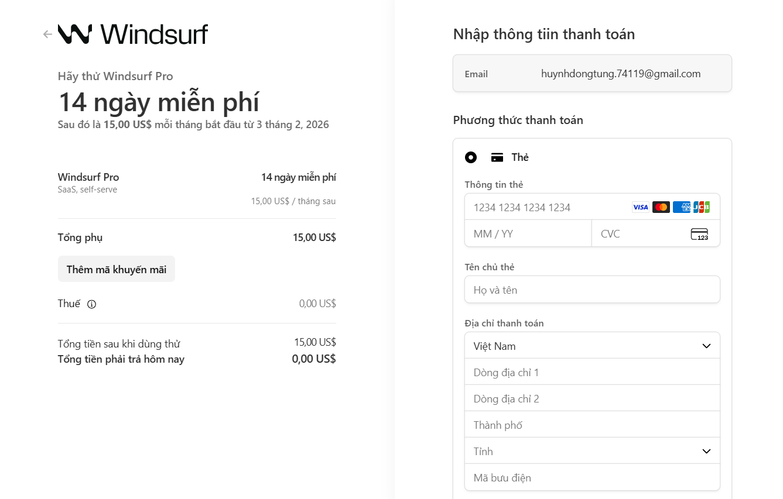Click the Dòng địa chỉ 1 field
The image size is (783, 499).
(x=592, y=371)
